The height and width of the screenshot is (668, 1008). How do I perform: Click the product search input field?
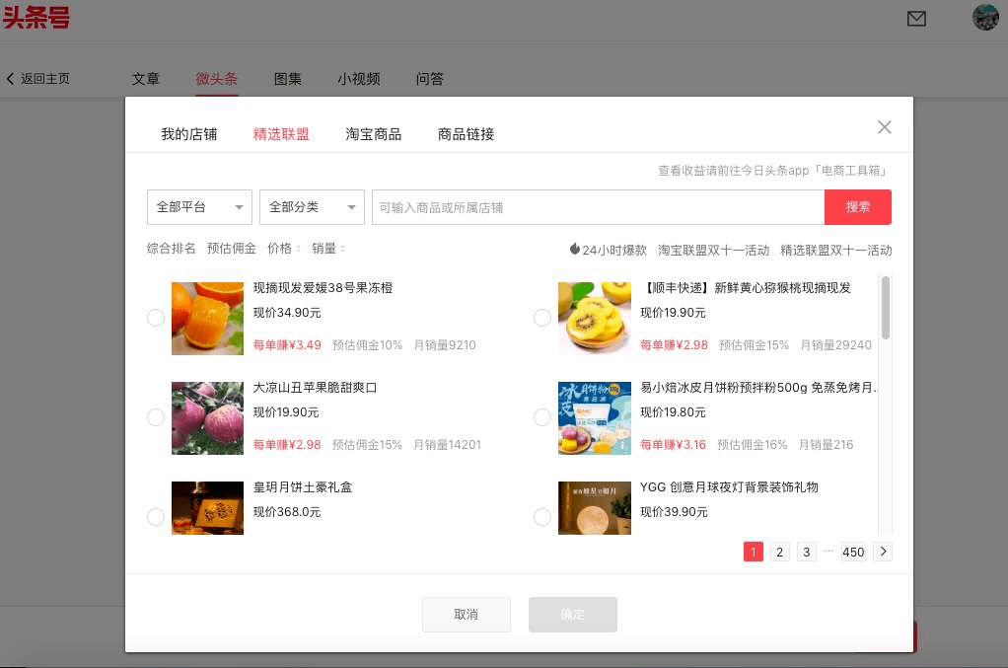tap(598, 207)
